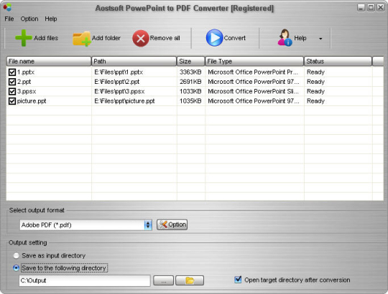Image resolution: width=388 pixels, height=294 pixels.
Task: Expand the Help toolbar dropdown arrow
Action: coord(320,39)
